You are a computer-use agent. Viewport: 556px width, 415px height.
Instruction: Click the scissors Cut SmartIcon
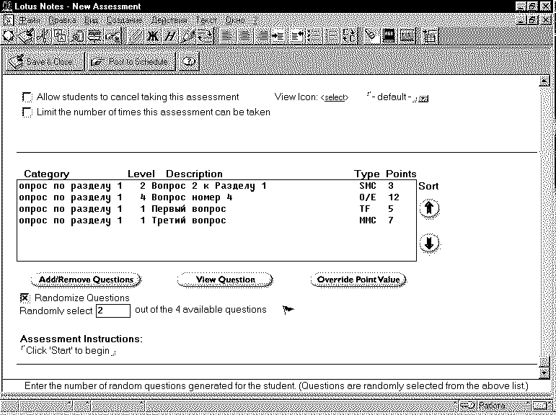coord(44,36)
